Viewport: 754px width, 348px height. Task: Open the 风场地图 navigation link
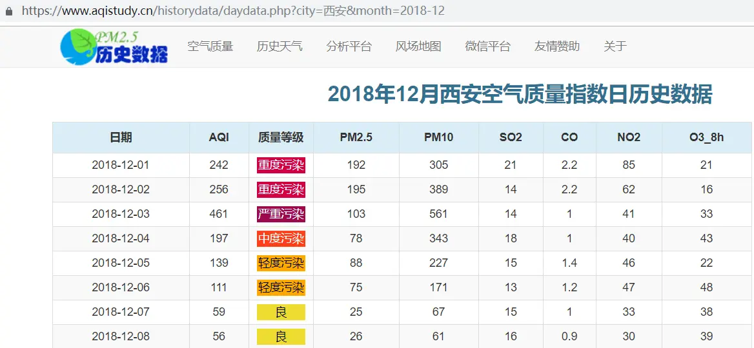tap(418, 46)
